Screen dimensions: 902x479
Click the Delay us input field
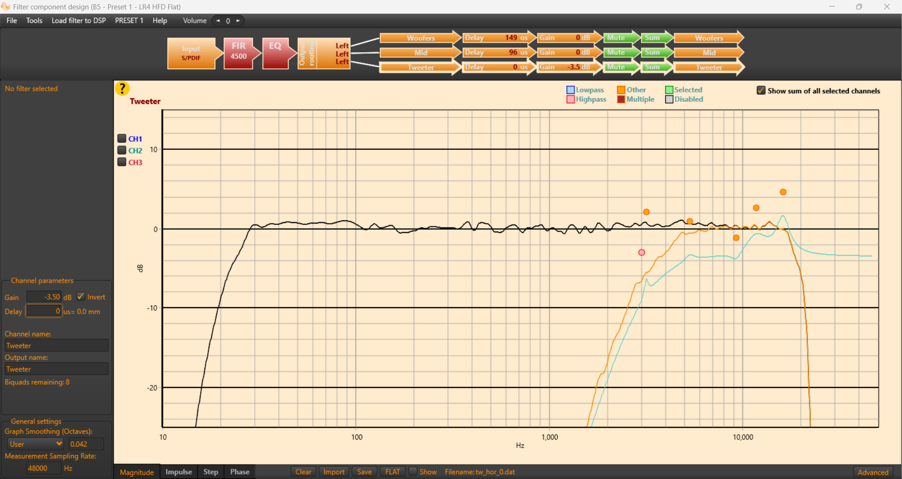click(x=44, y=311)
